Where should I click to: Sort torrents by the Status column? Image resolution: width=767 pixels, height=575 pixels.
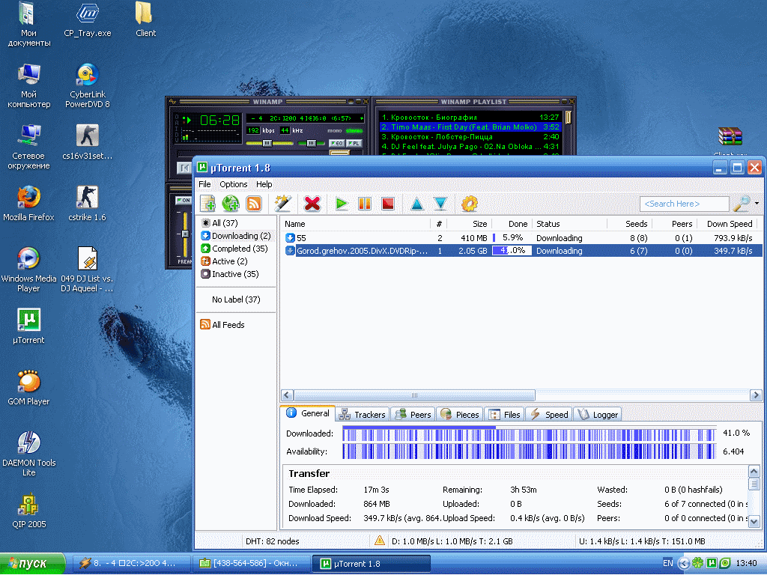click(x=569, y=224)
